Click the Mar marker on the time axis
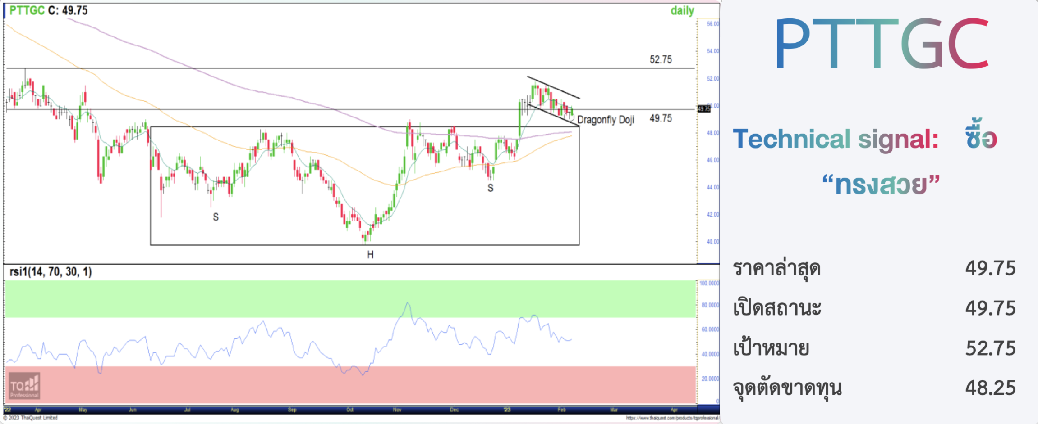This screenshot has width=1038, height=424. [614, 410]
